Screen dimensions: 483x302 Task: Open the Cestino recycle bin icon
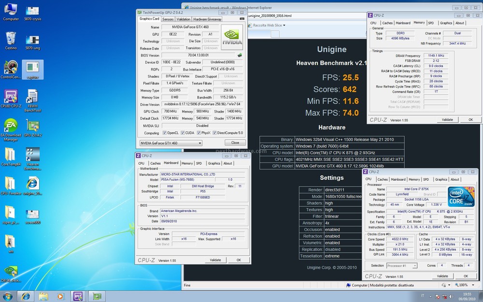point(11,41)
